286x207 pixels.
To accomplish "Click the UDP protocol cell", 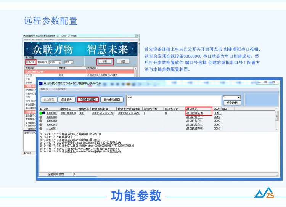I will click(x=81, y=113).
